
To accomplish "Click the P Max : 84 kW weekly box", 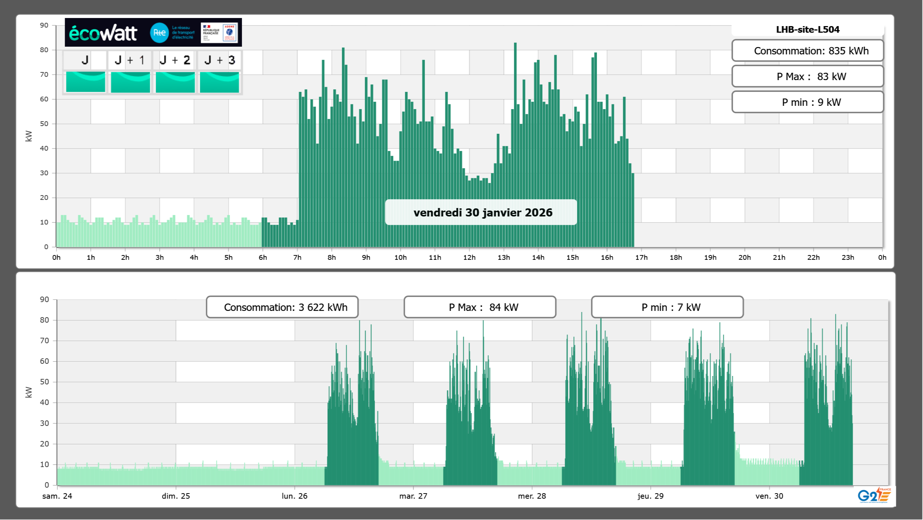I will point(479,307).
